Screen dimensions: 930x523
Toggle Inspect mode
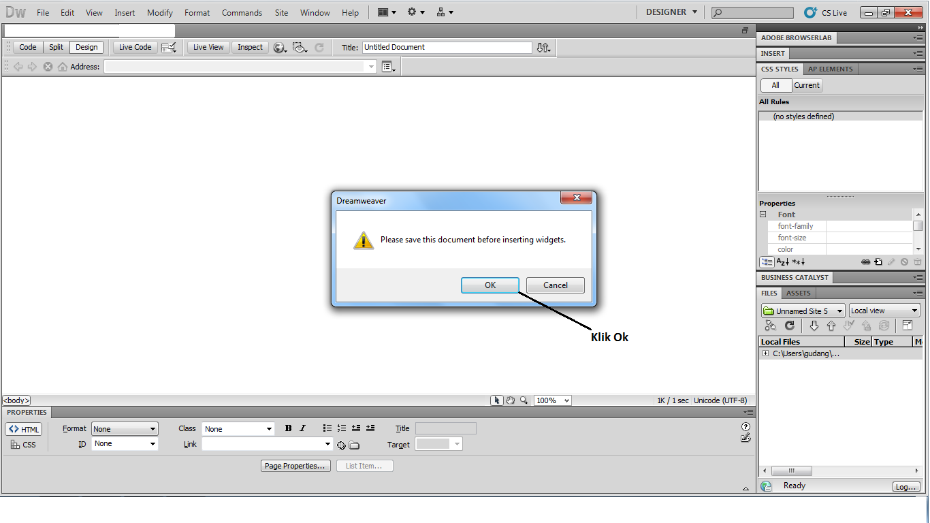pos(250,47)
